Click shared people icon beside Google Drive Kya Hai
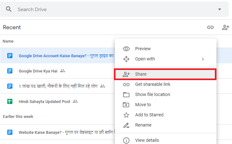 (63, 71)
